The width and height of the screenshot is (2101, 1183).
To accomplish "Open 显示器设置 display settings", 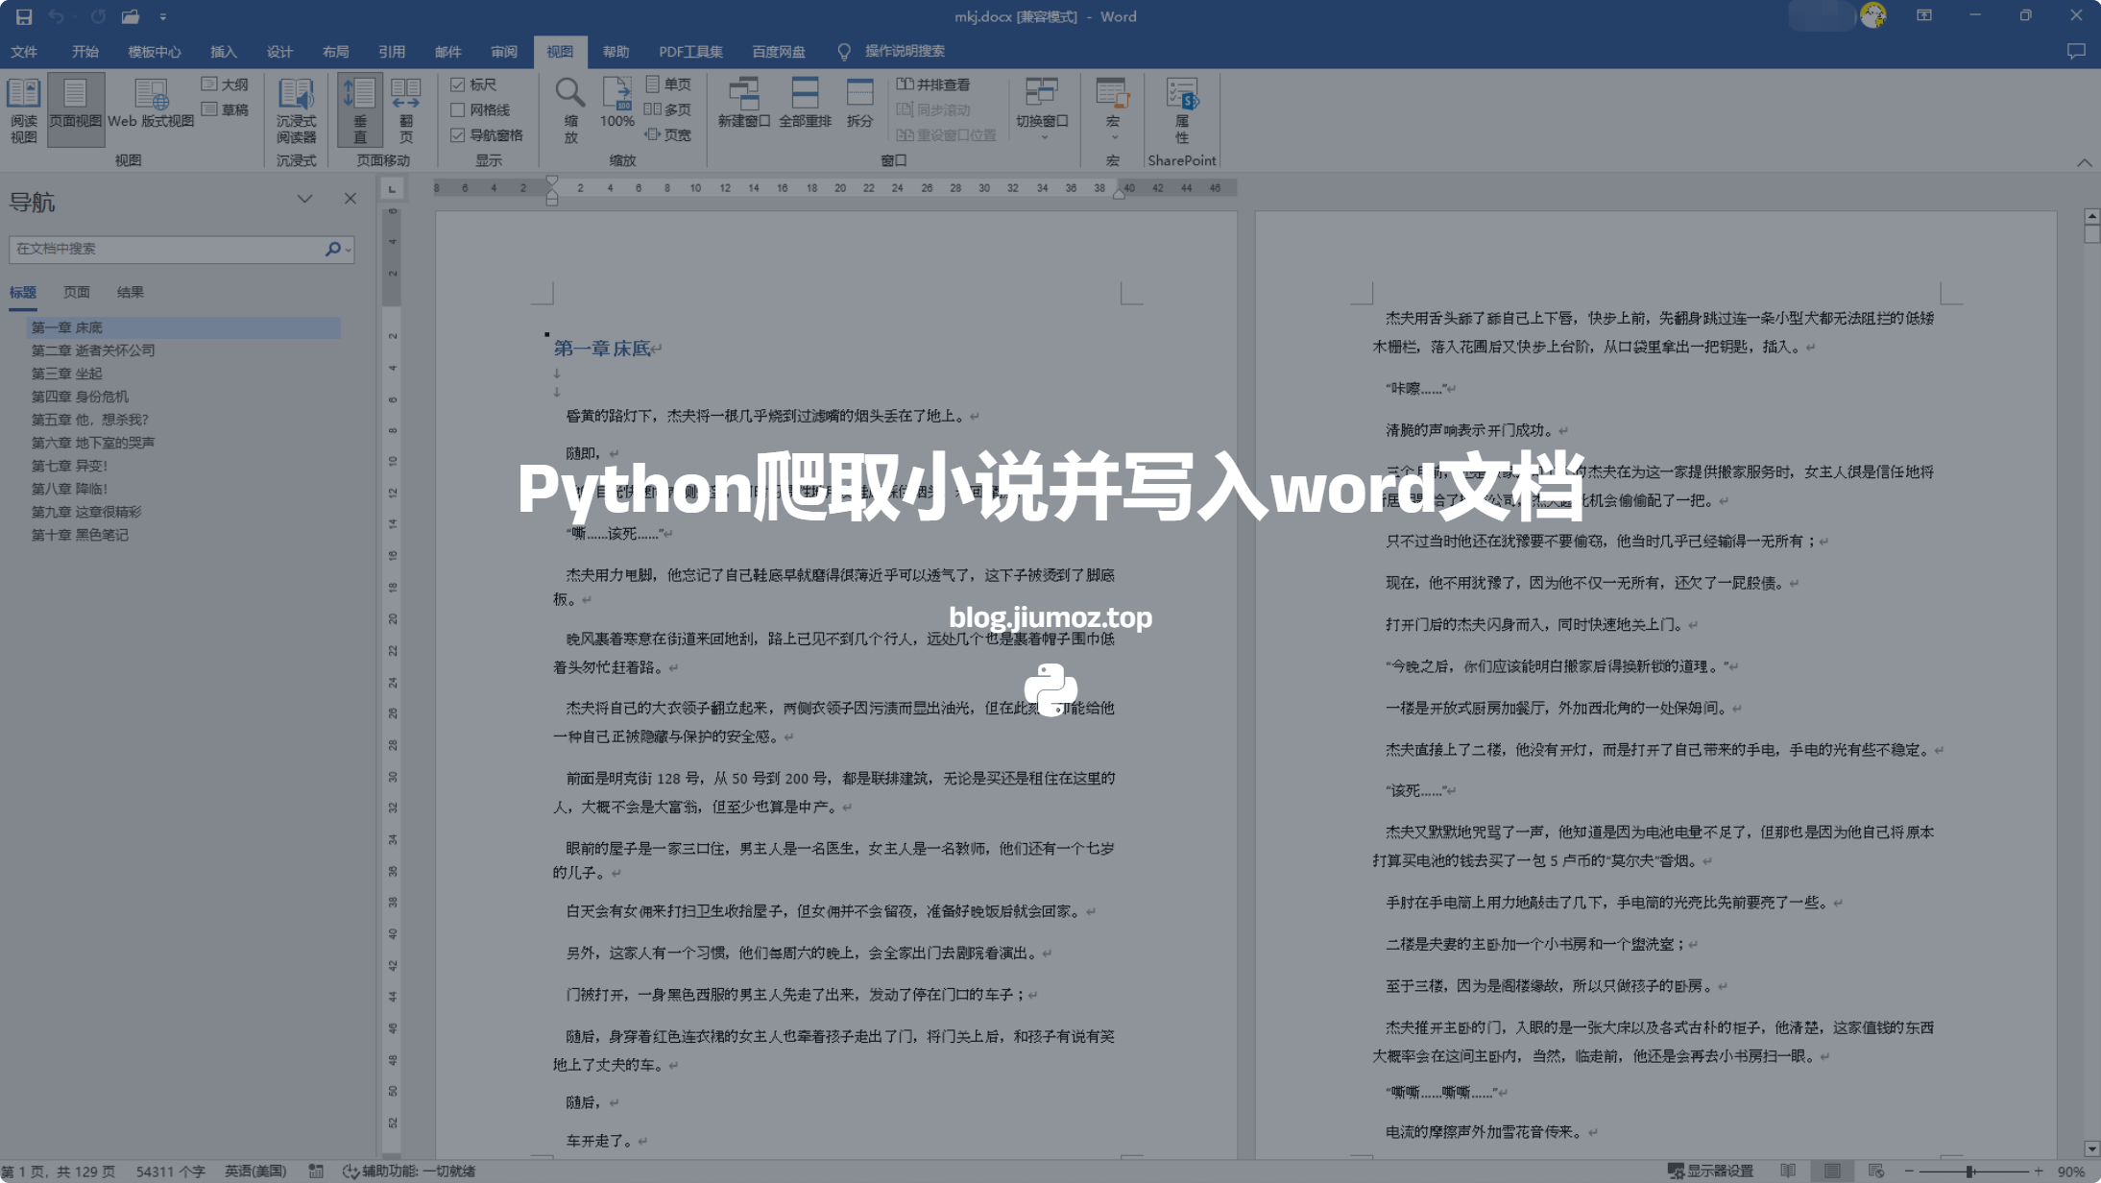I will (1711, 1171).
